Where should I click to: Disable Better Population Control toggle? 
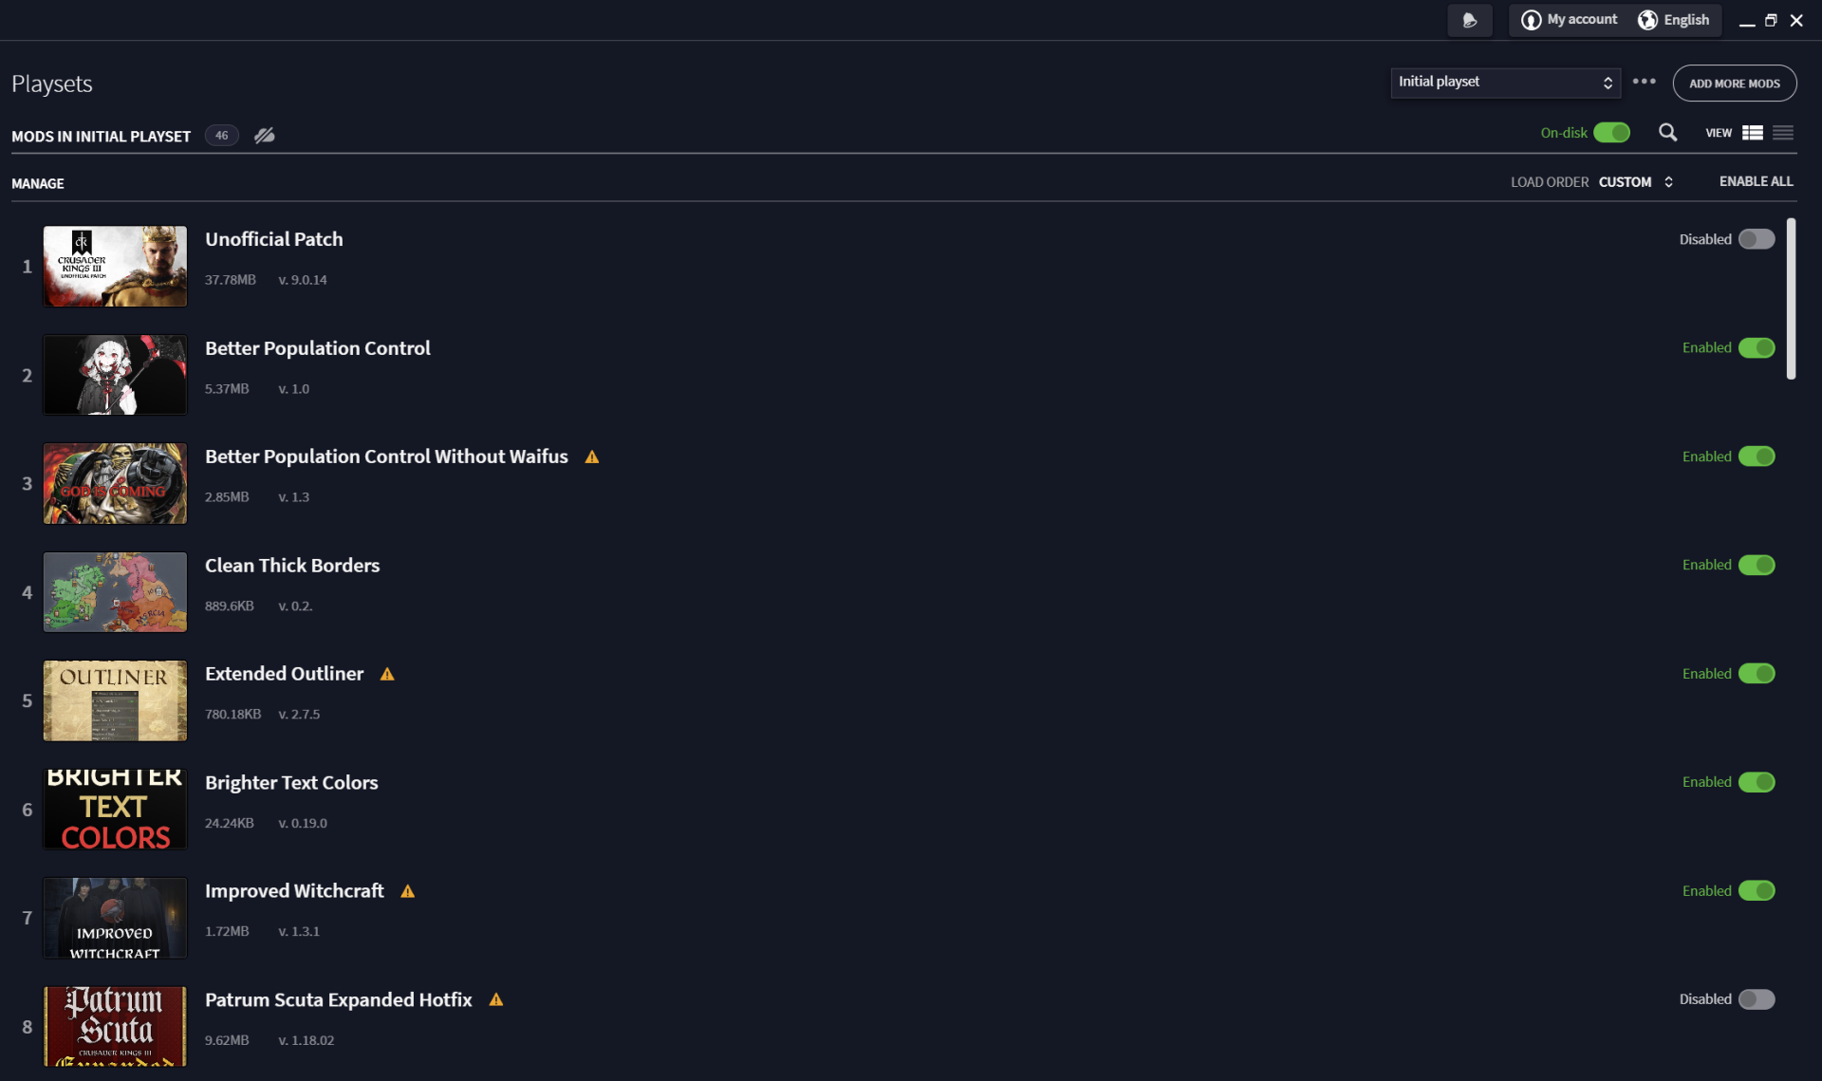click(1757, 348)
